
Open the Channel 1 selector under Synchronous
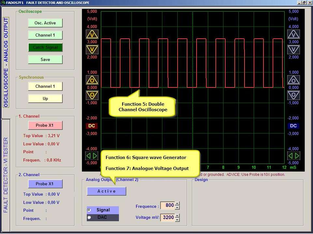coord(45,86)
